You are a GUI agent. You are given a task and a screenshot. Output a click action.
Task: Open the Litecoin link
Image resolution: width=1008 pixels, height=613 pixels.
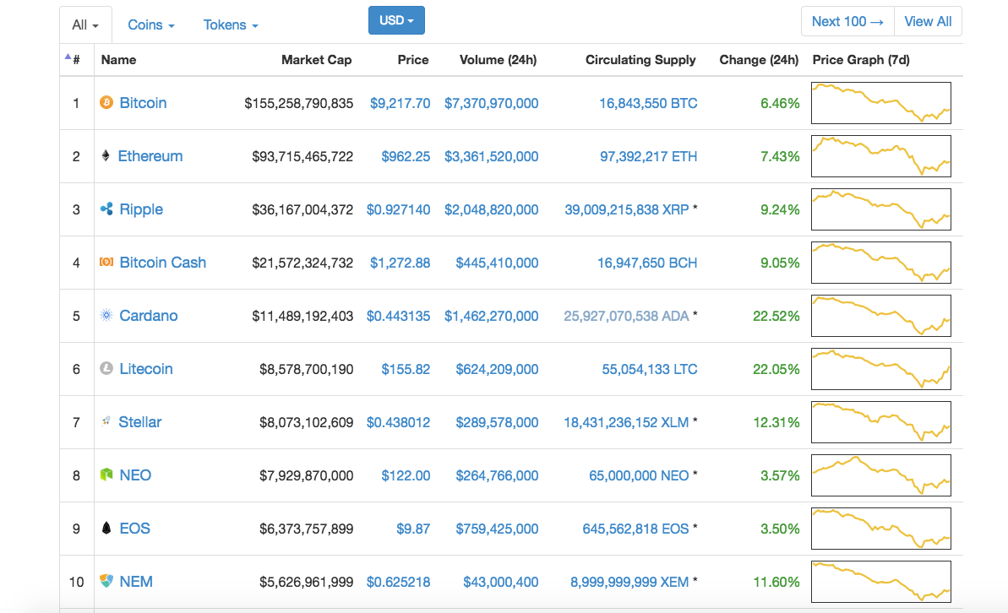(146, 369)
